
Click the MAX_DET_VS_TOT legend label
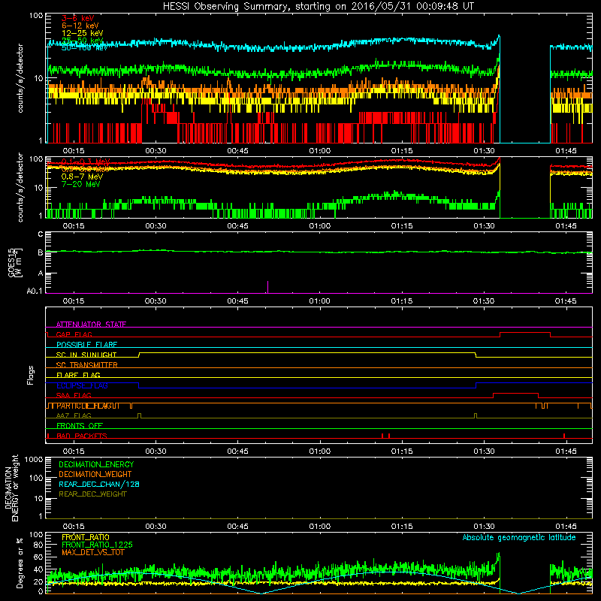coord(92,552)
